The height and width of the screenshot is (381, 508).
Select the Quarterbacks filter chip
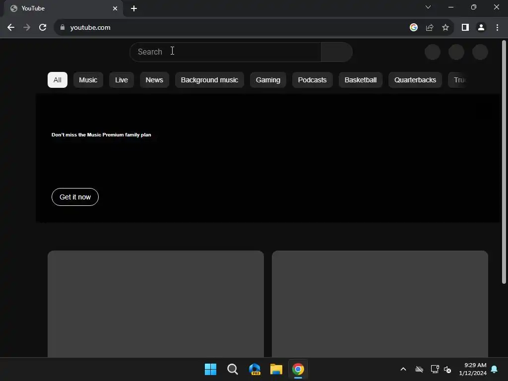415,80
